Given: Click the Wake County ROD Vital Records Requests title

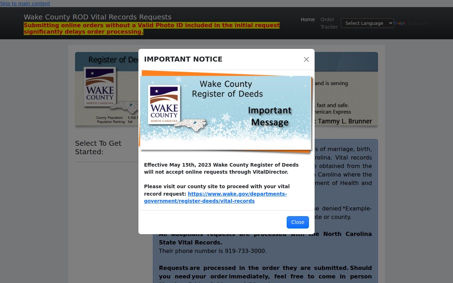Looking at the screenshot, I should tap(97, 17).
